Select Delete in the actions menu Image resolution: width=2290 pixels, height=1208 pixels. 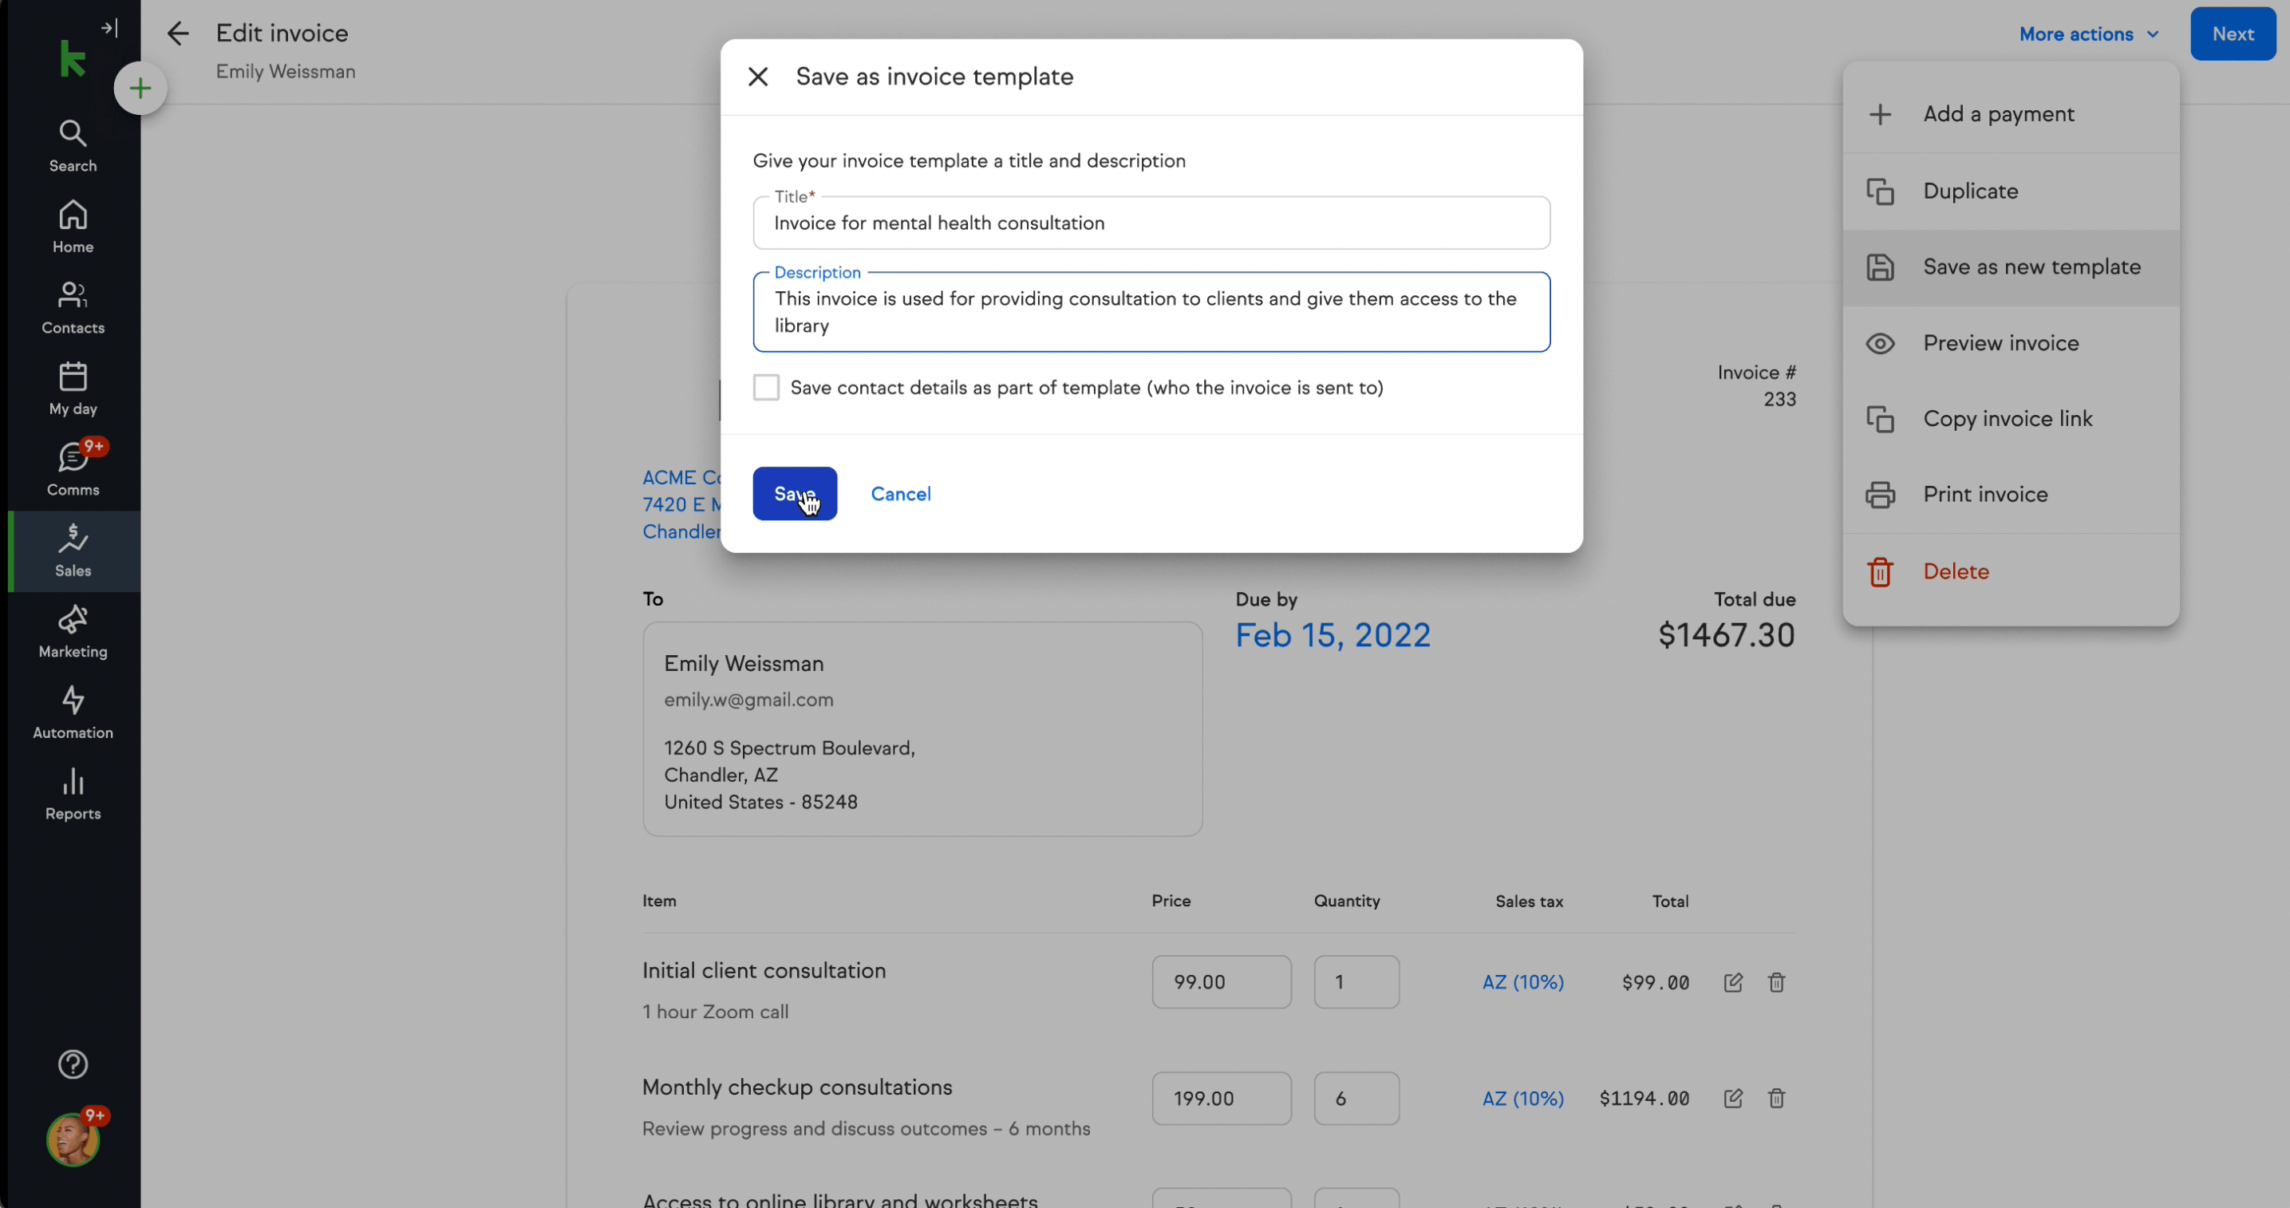coord(2011,571)
